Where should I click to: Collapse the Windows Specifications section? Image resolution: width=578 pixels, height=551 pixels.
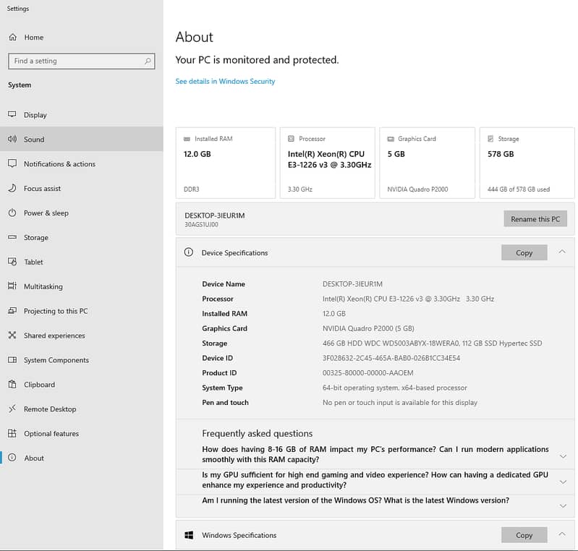pyautogui.click(x=562, y=534)
